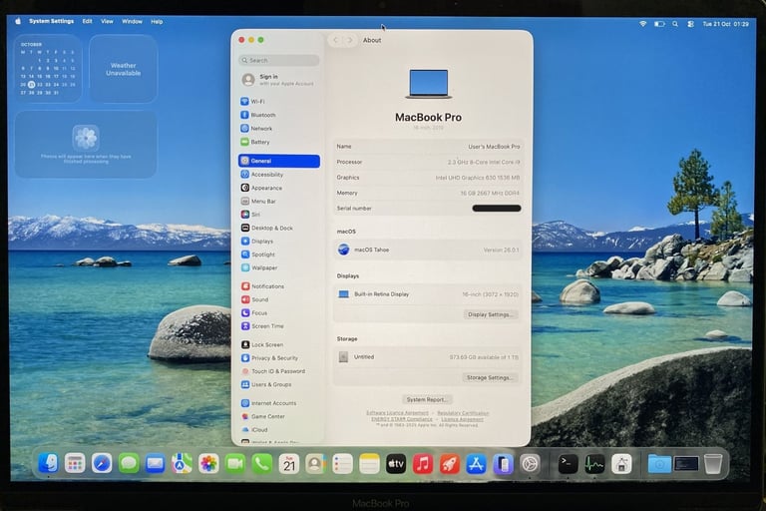766x511 pixels.
Task: Select the Name row "User's MacBook Pro"
Action: [x=428, y=146]
